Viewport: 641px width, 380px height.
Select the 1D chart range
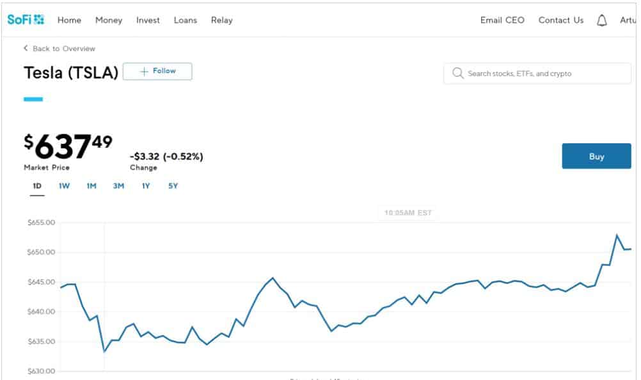pyautogui.click(x=37, y=186)
